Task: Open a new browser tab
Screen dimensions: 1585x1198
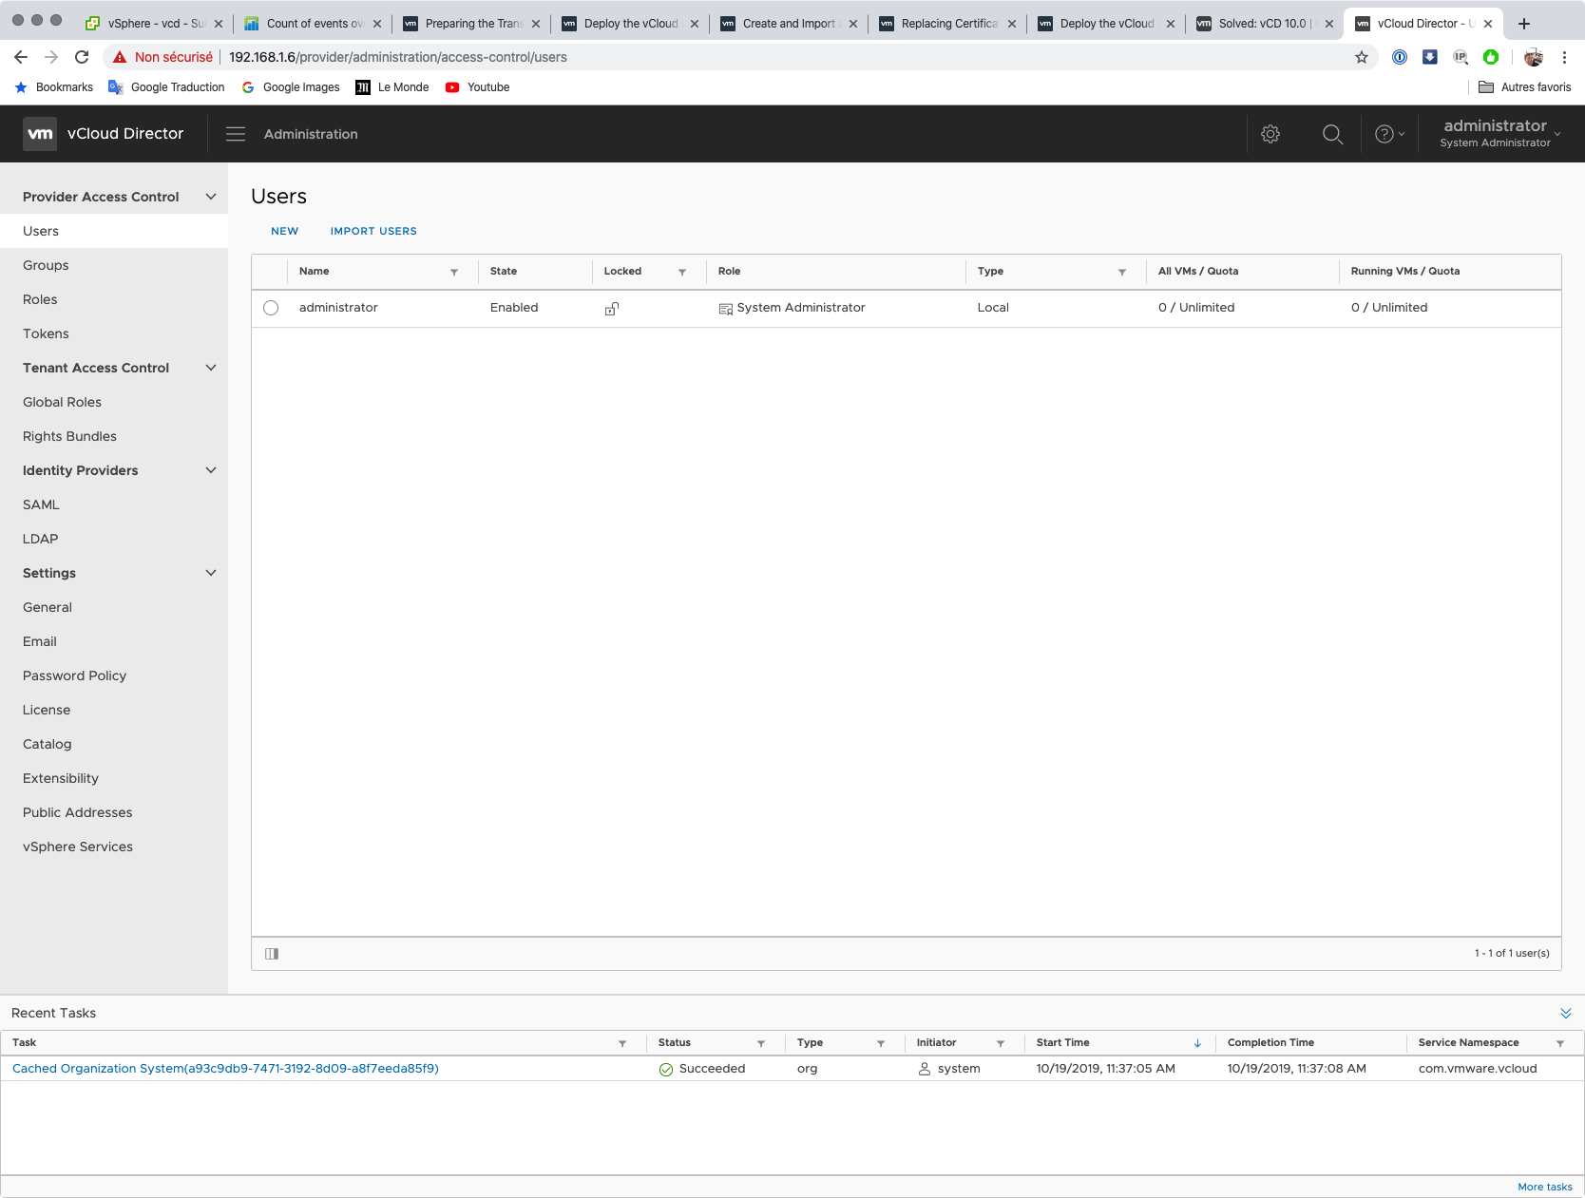Action: click(1524, 24)
